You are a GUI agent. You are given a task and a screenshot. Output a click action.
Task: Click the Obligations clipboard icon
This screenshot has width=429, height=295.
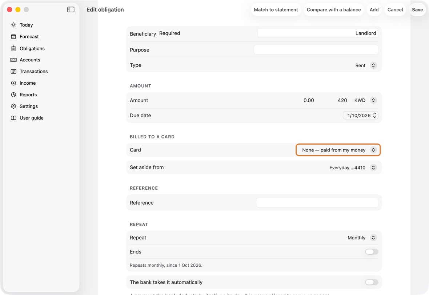[13, 48]
